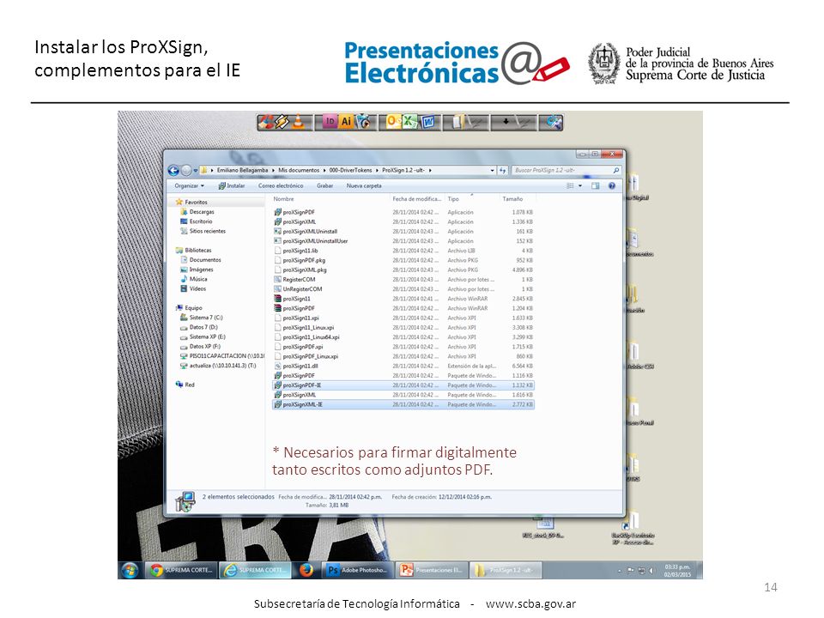Select the proXSignXMLUninstallUser application

click(x=403, y=240)
